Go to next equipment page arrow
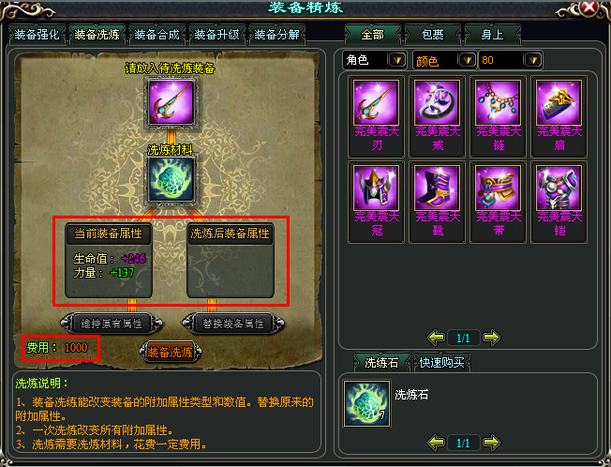Viewport: 611px width, 467px height. [x=491, y=338]
